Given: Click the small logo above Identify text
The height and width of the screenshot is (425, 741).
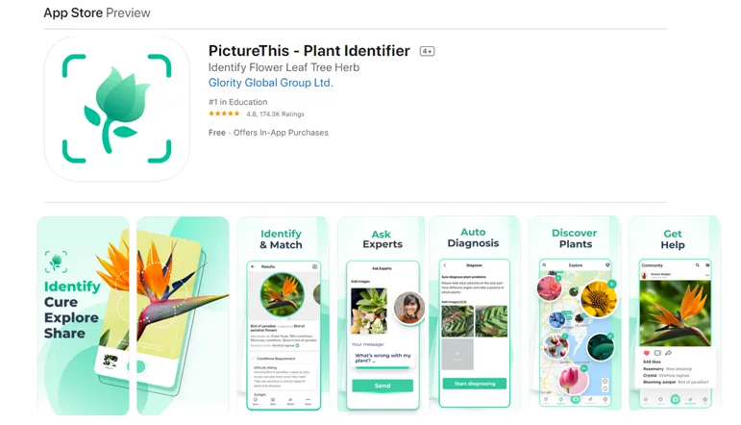Looking at the screenshot, I should 57,262.
